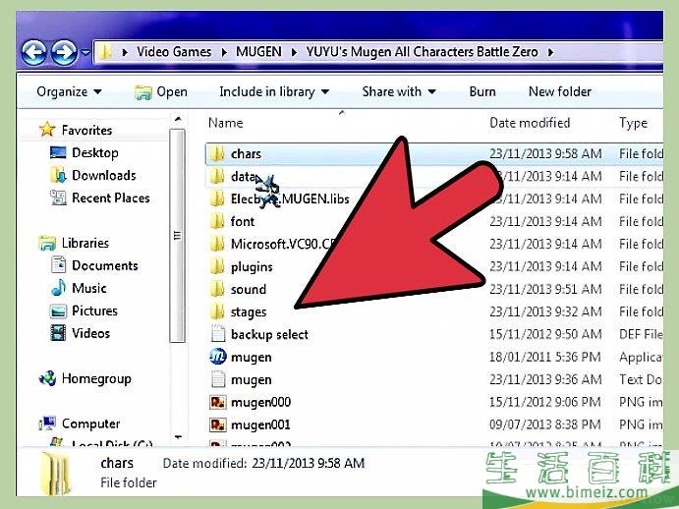Open Recent Places in the navigation pane

(x=111, y=198)
